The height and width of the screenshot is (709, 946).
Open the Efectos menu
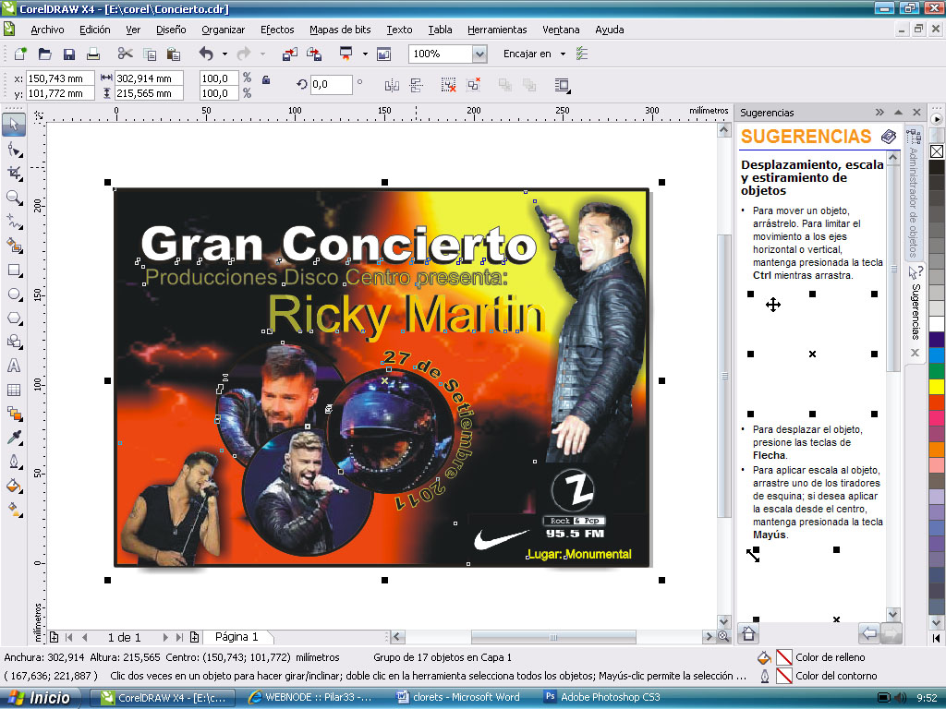pyautogui.click(x=277, y=30)
